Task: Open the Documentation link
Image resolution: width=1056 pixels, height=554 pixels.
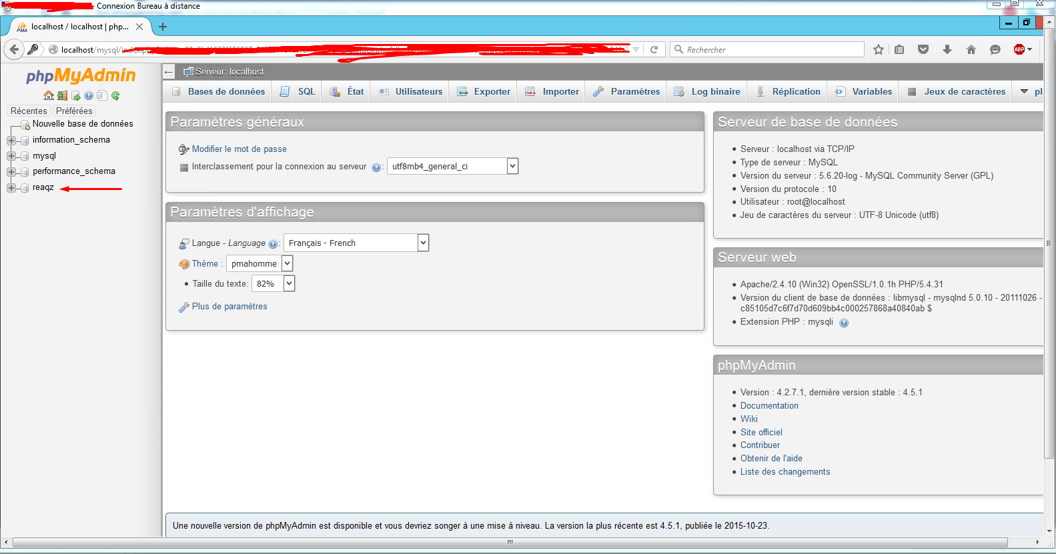Action: click(769, 405)
